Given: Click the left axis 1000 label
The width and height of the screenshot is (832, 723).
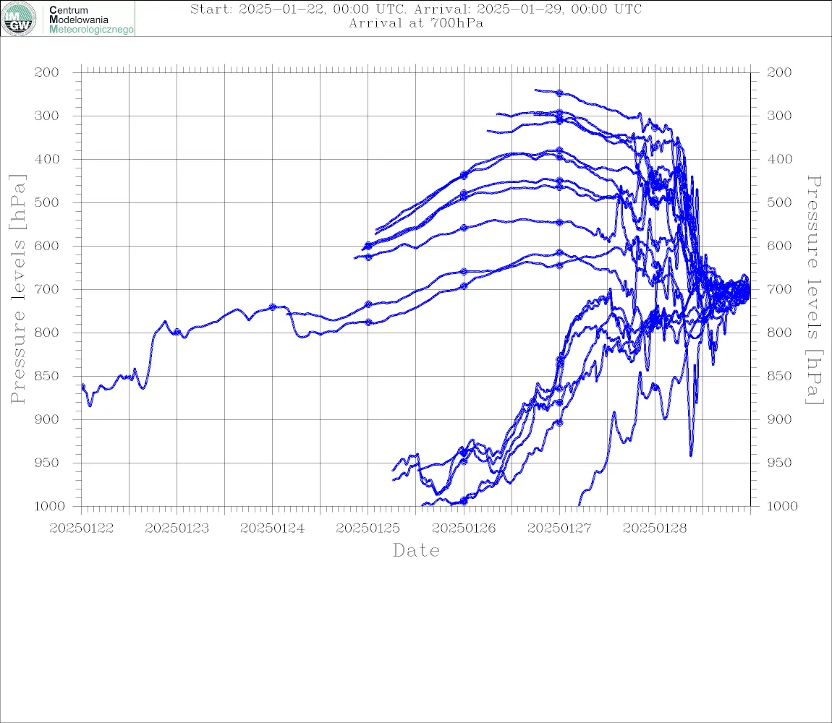Looking at the screenshot, I should [x=49, y=506].
